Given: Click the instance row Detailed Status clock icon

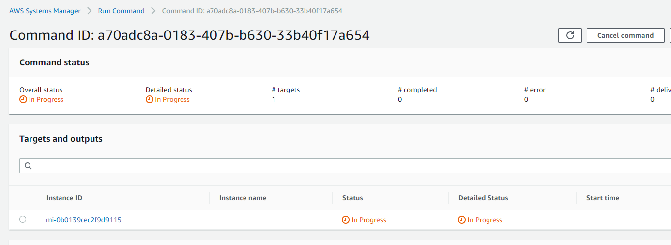Looking at the screenshot, I should point(462,220).
